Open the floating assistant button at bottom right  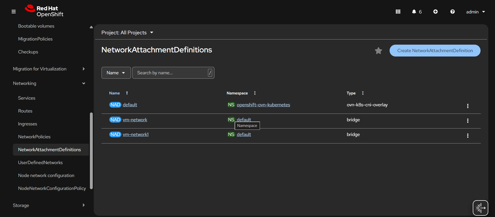pos(480,208)
